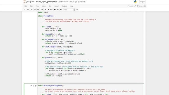Click the Python 3 kernel indicator
The width and height of the screenshot is (169, 95).
142,6
